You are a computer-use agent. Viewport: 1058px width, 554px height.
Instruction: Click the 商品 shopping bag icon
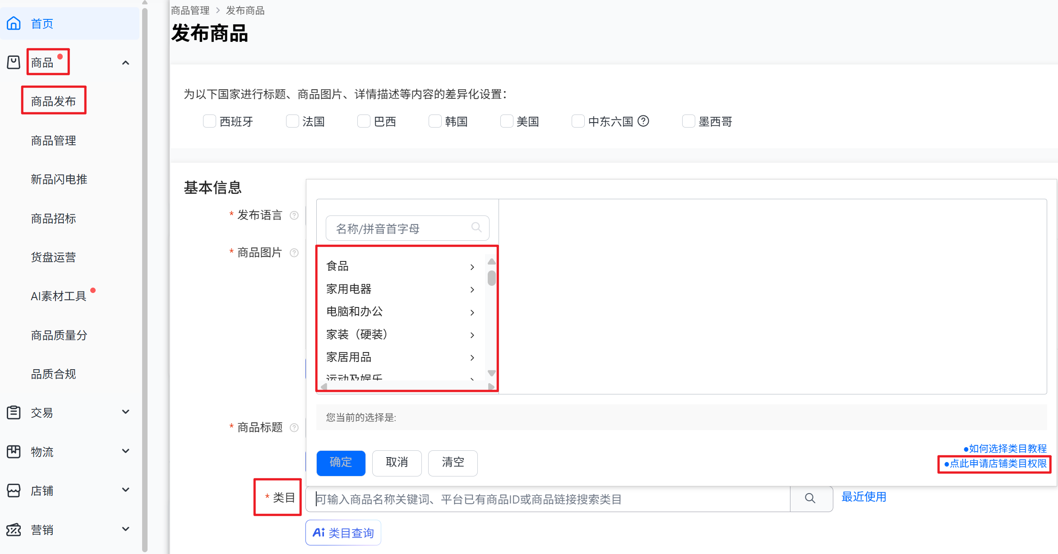[x=14, y=62]
